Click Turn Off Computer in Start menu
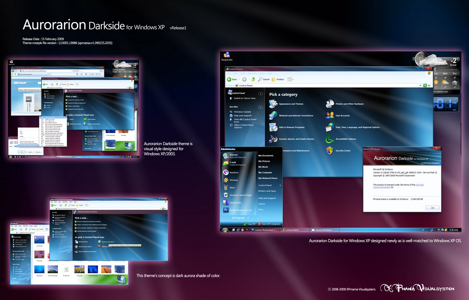Image resolution: width=469 pixels, height=300 pixels. 269,224
